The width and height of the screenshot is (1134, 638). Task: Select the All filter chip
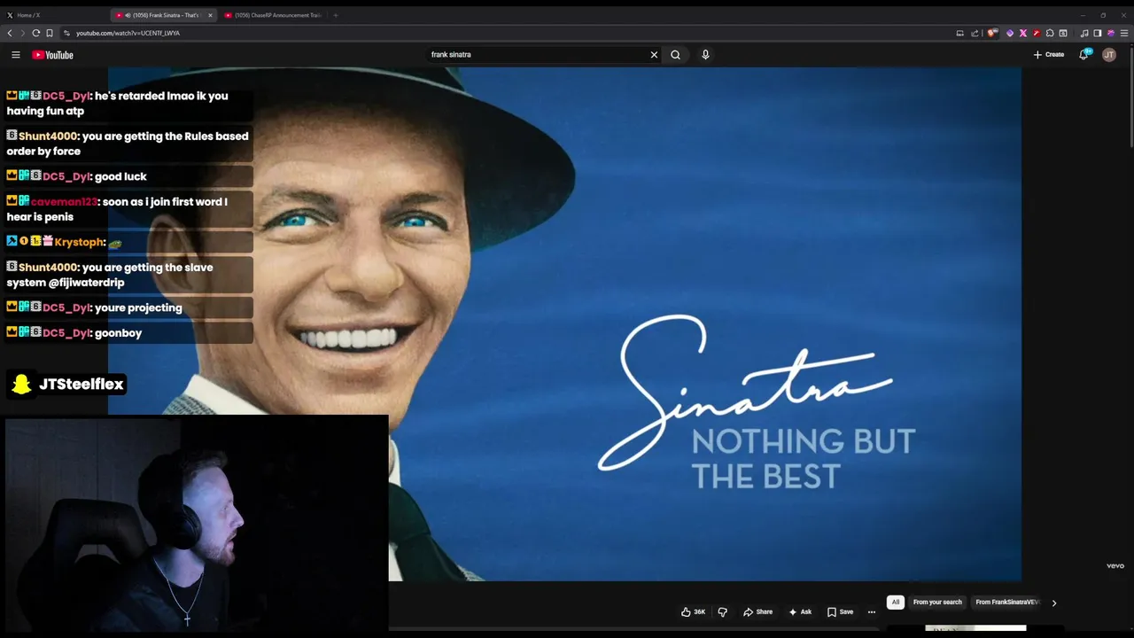click(896, 603)
